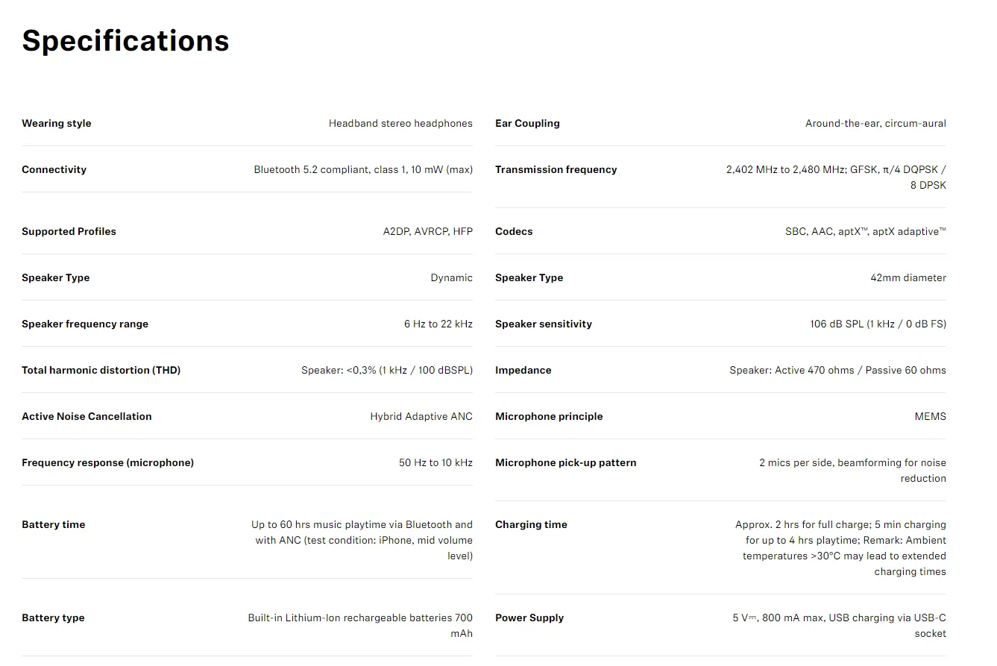
Task: Select the Connectivity row label
Action: 54,169
